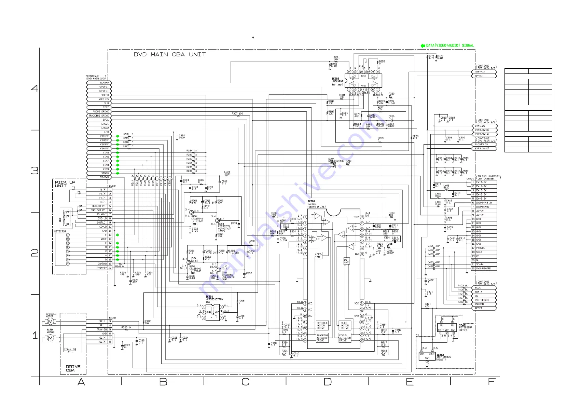Click the IC461 reset chip box
Viewport: 581px width, 407px height.
pos(447,328)
